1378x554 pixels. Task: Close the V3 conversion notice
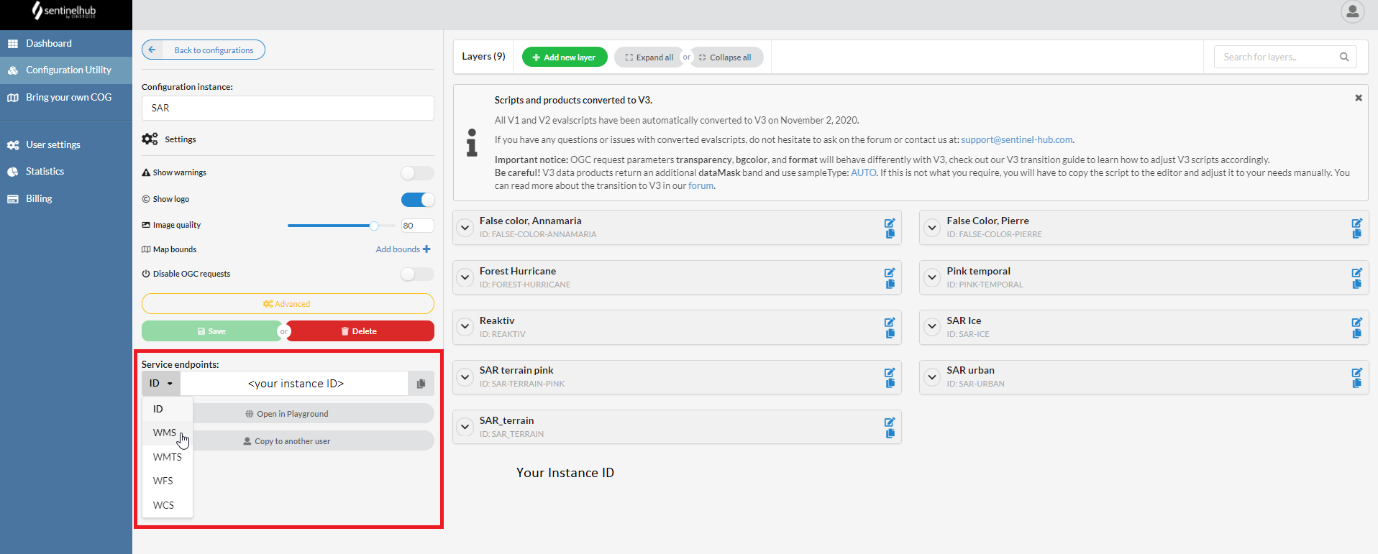[x=1359, y=98]
